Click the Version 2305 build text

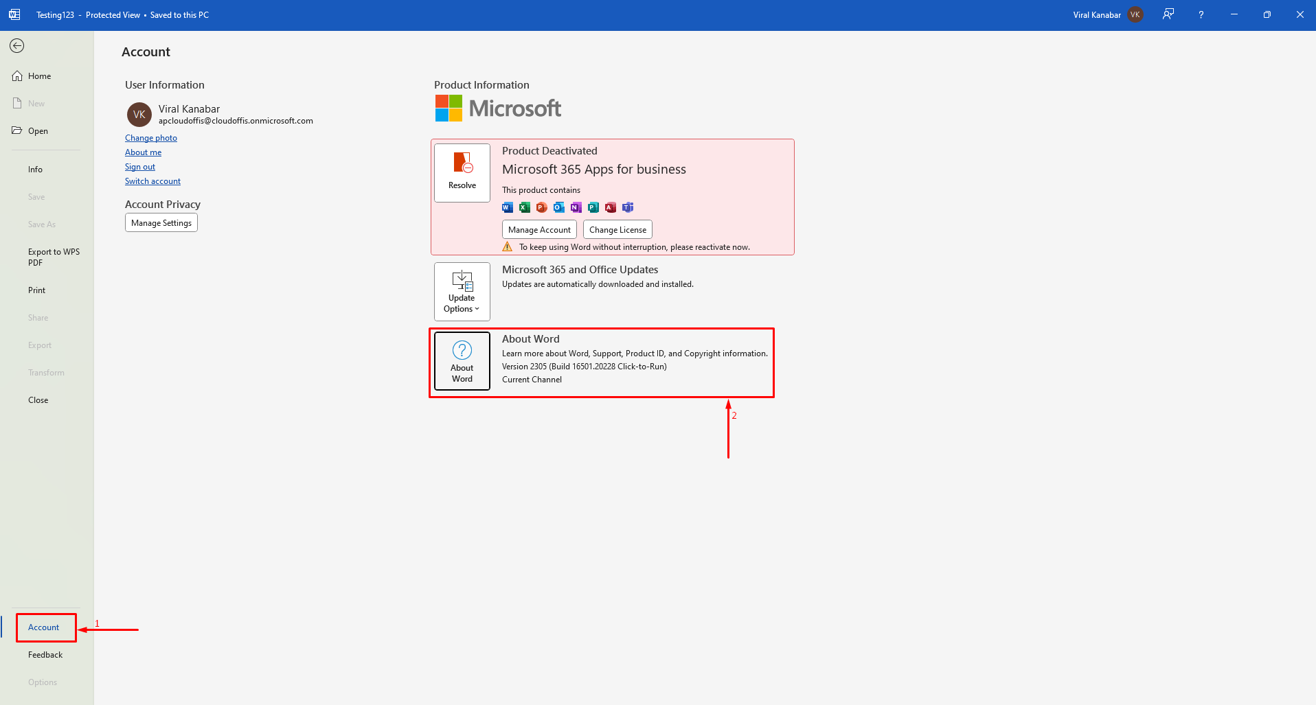coord(585,367)
